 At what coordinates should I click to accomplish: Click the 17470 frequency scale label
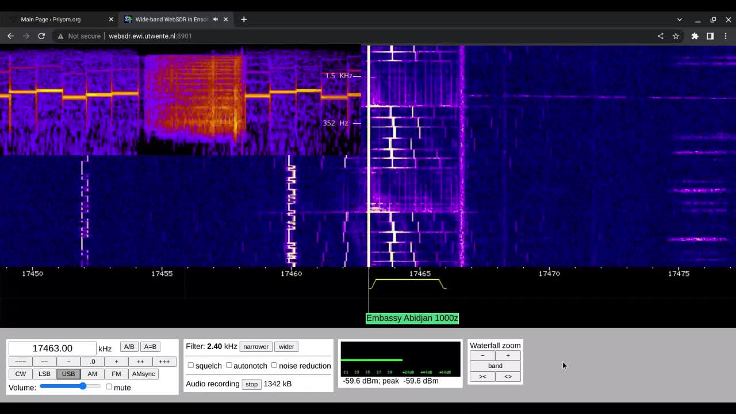(x=549, y=274)
